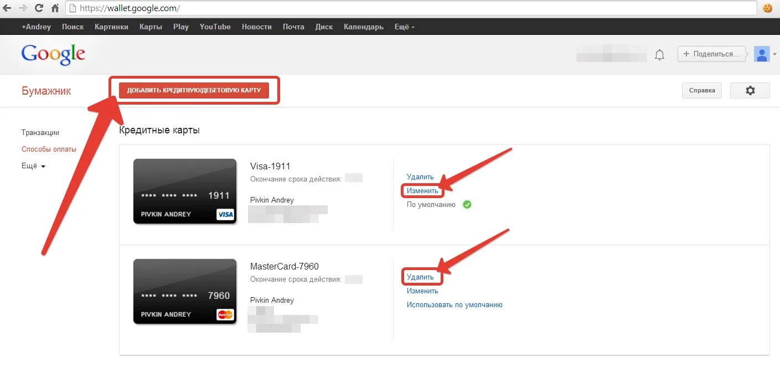Click Удалить for Visa-1911
The height and width of the screenshot is (383, 780).
420,177
